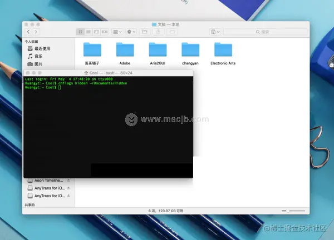This screenshot has width=334, height=240.
Task: Click status text showing 123.97 GB available
Action: tap(166, 211)
